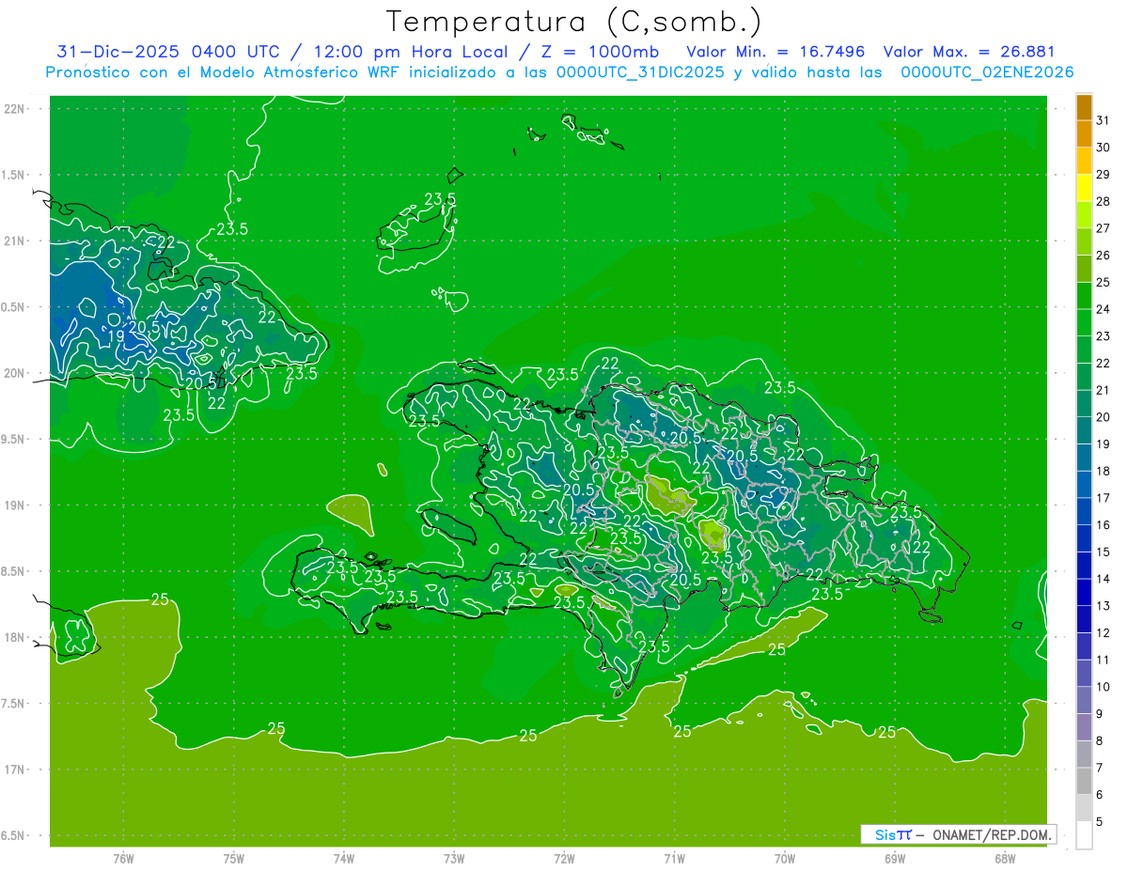This screenshot has height=871, width=1128.
Task: Click the colorbar label '24'
Action: 1104,309
